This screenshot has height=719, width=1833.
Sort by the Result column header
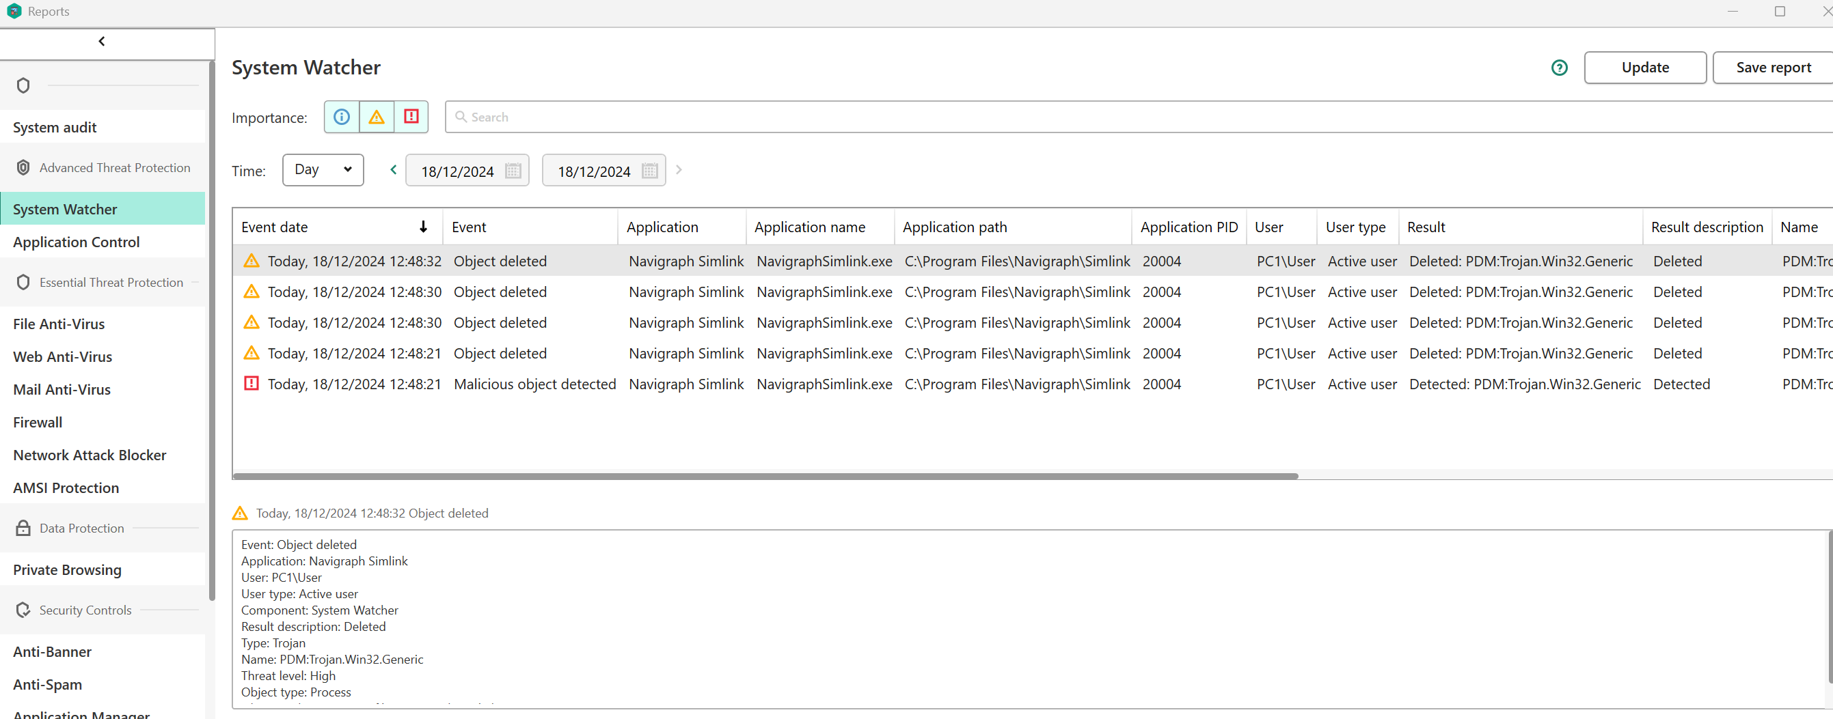click(x=1521, y=227)
